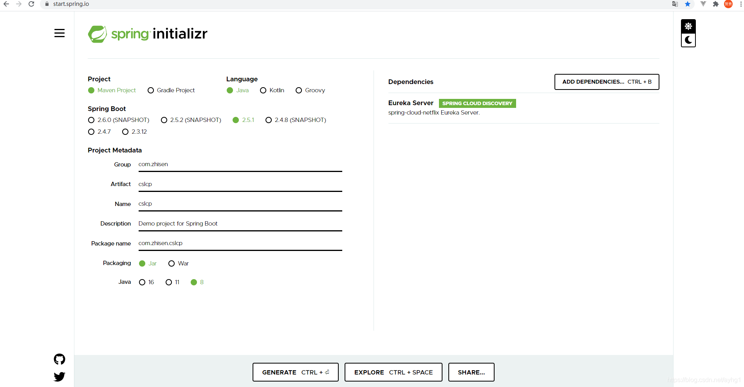744x387 pixels.
Task: Click the Description input field
Action: (x=240, y=224)
